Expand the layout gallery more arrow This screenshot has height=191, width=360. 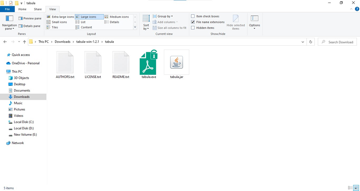point(135,27)
